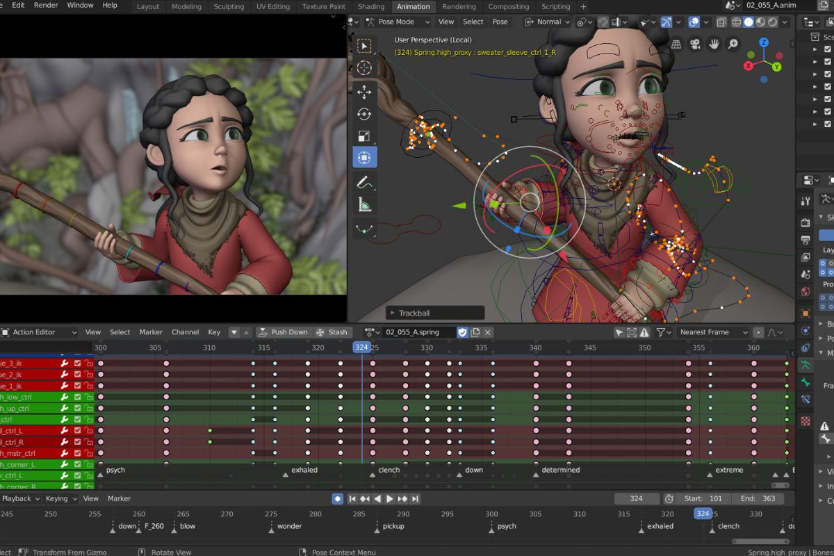Pick the Measure tool
The image size is (834, 556).
pyautogui.click(x=364, y=204)
